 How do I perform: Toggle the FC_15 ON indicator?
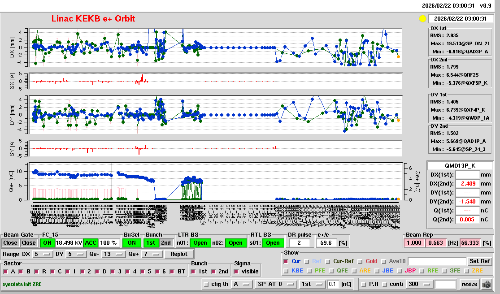pyautogui.click(x=47, y=243)
